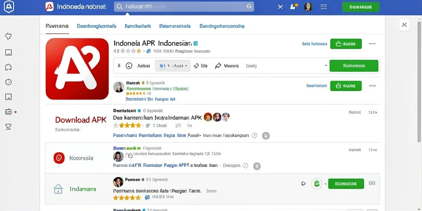Click the shield logo in the header corner
Viewport: 422px width, 211px height.
[9, 7]
